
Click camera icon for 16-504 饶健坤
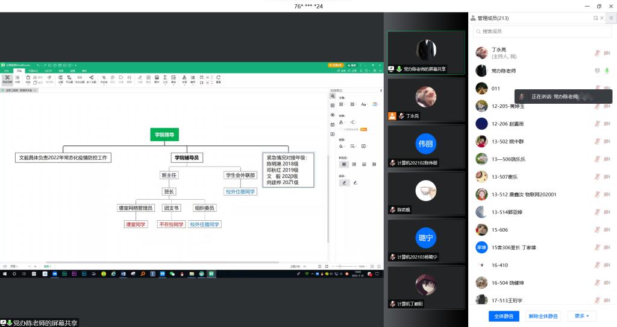click(x=607, y=283)
